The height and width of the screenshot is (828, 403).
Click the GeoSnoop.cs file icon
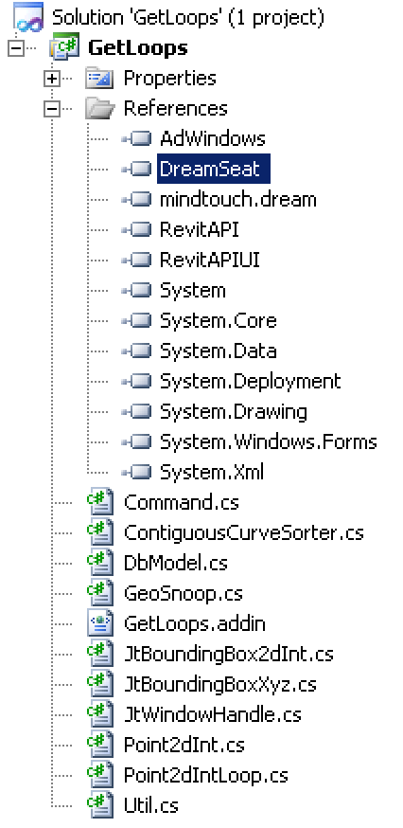click(100, 594)
